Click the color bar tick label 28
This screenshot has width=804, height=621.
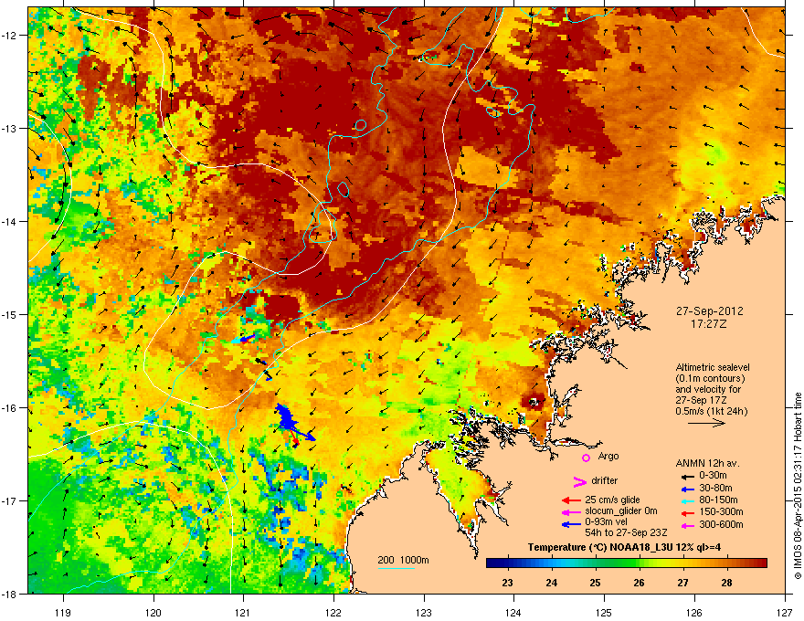pos(726,583)
